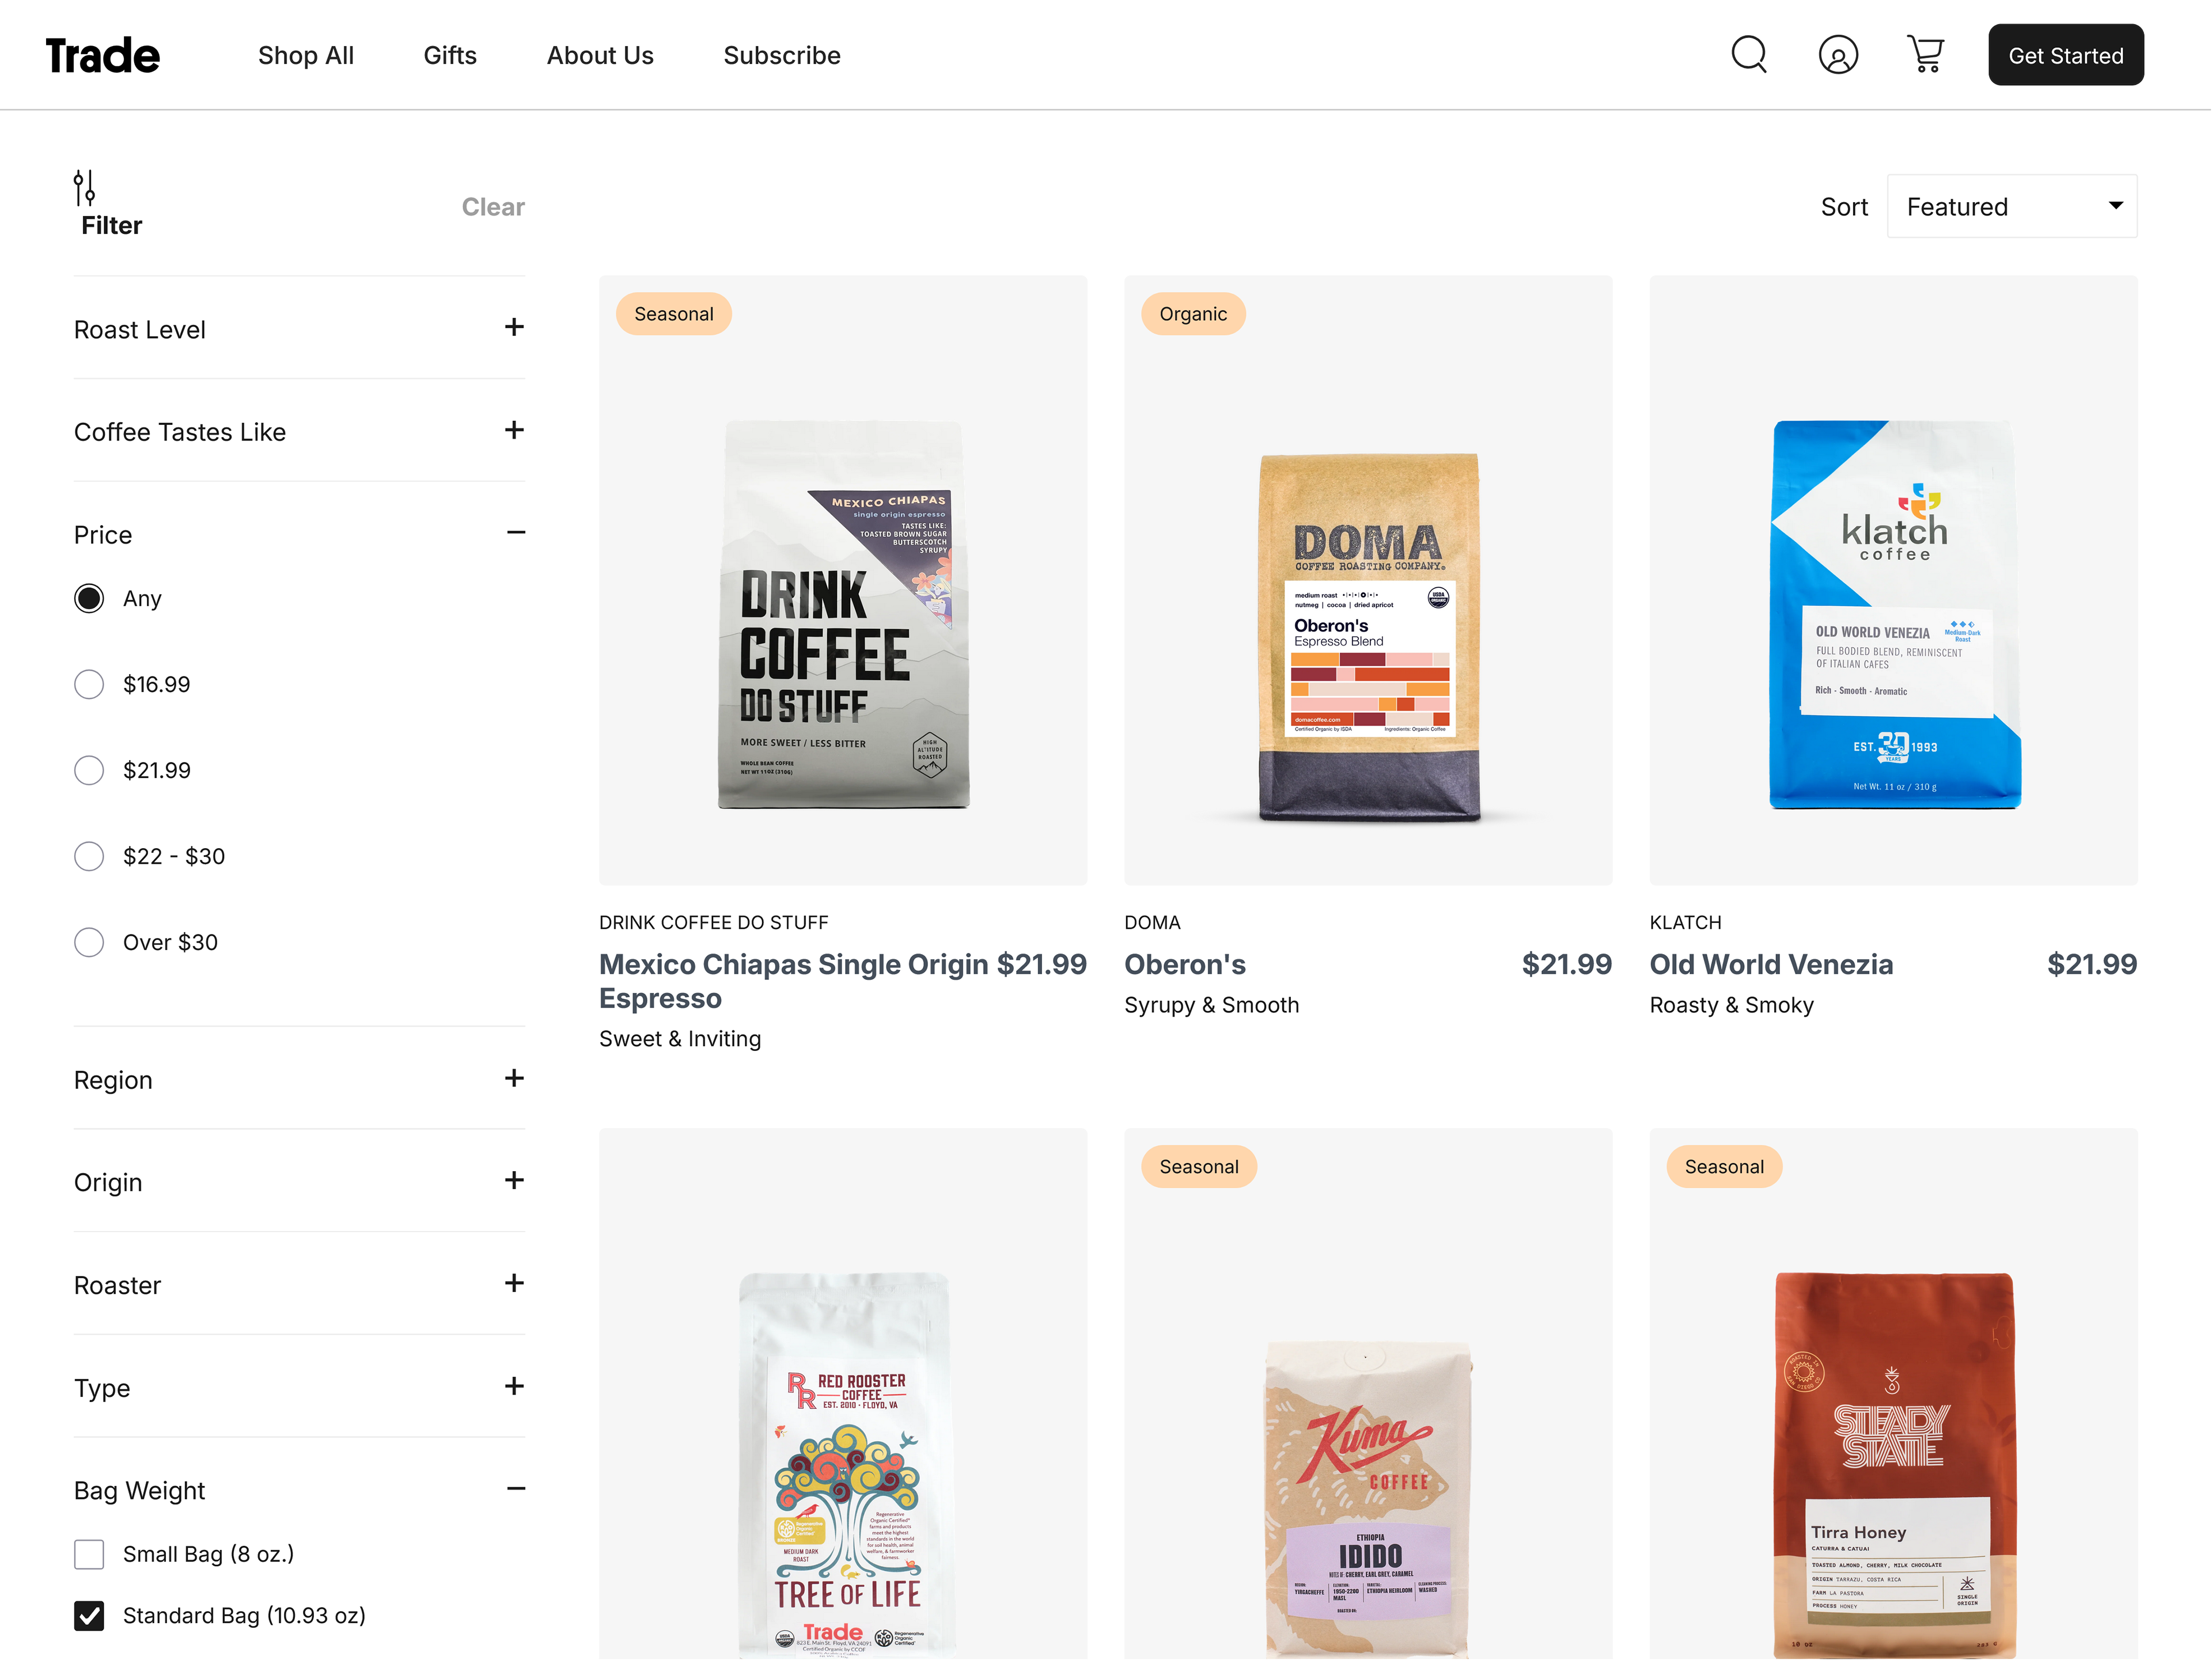Expand the Roaster filter section
This screenshot has width=2212, height=1660.
pyautogui.click(x=514, y=1283)
